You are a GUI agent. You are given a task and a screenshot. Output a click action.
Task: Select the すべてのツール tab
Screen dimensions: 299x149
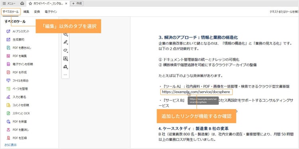(x=11, y=12)
